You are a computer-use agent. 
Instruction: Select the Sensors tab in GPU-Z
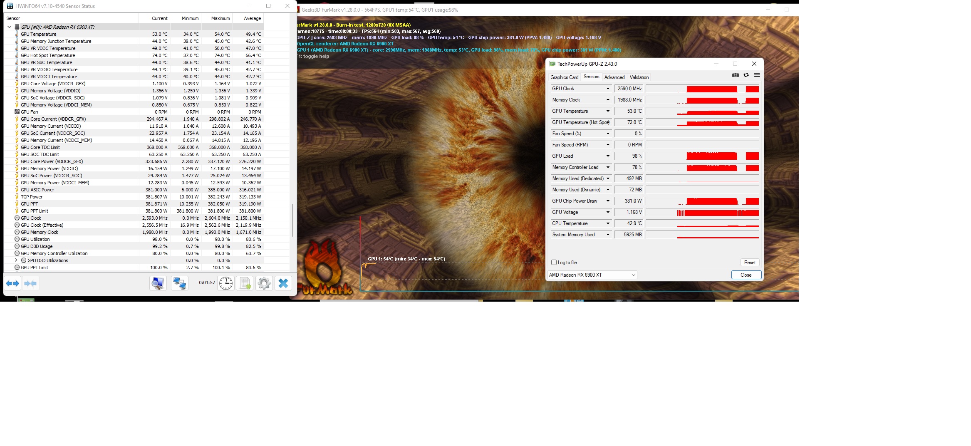pos(591,77)
